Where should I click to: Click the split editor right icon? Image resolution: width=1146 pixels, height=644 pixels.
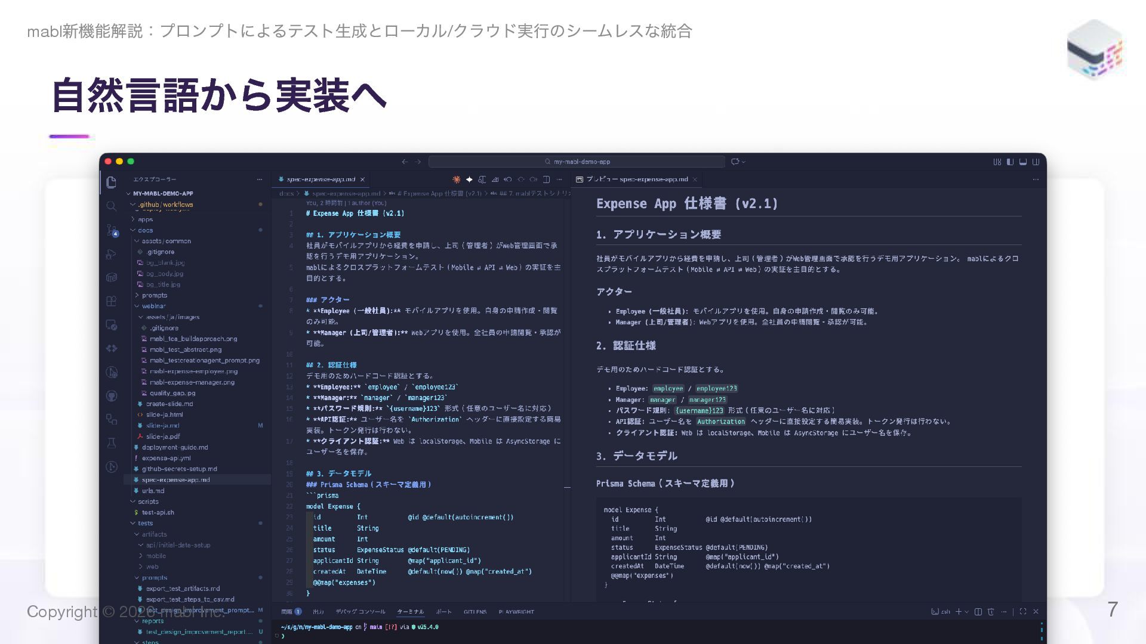(546, 179)
